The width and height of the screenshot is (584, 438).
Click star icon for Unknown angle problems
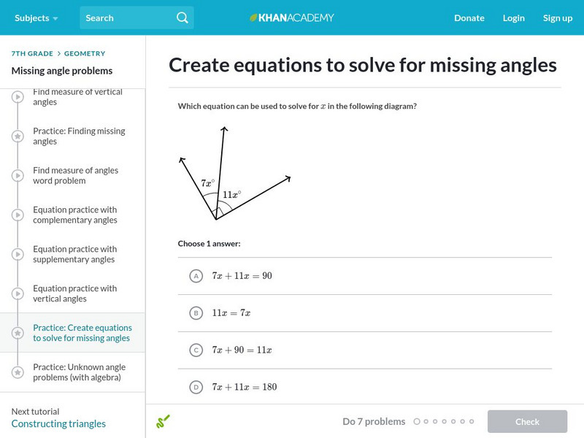coord(18,372)
